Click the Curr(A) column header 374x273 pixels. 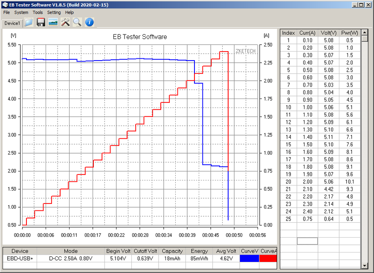pyautogui.click(x=307, y=33)
